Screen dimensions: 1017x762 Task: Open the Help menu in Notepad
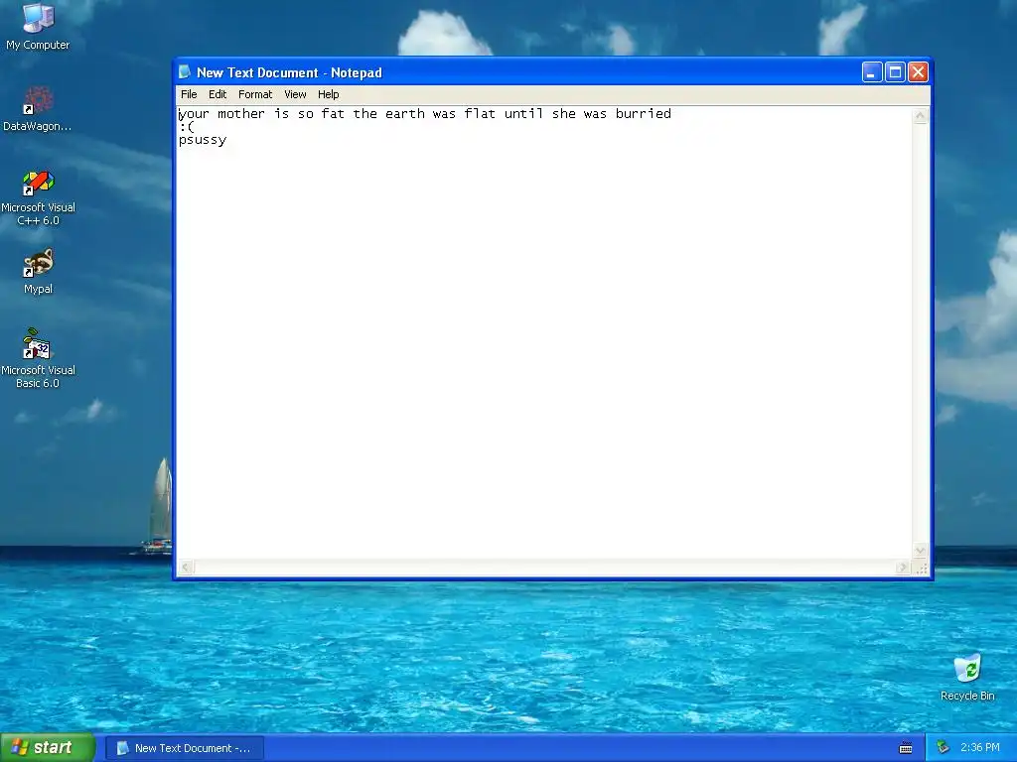(328, 94)
